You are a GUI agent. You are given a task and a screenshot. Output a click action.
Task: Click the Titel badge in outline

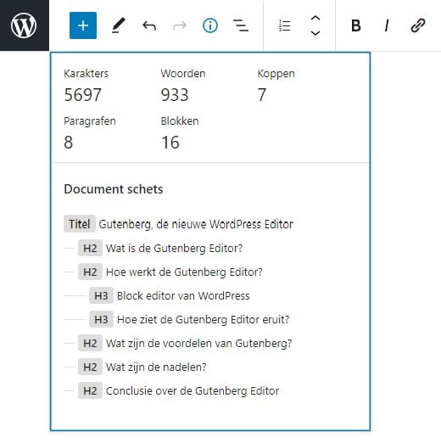pos(80,224)
